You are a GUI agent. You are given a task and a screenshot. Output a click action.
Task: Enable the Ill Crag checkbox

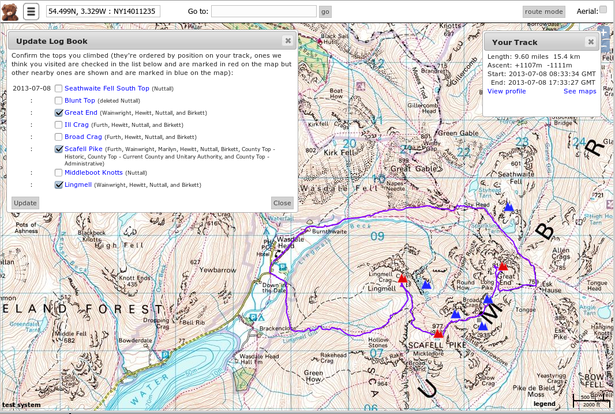(58, 125)
